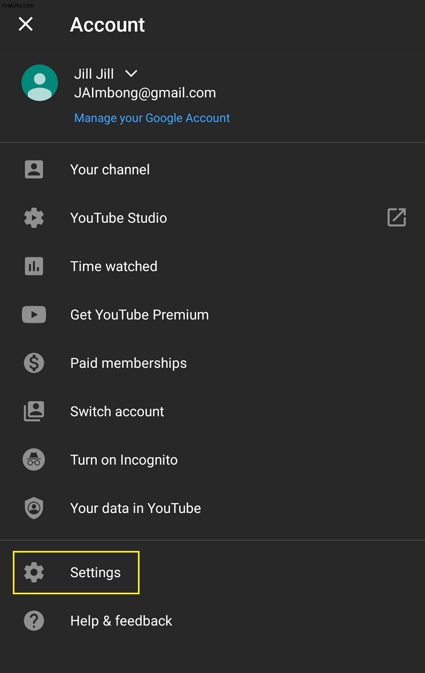The height and width of the screenshot is (673, 425).
Task: Open Manage your Google Account link
Action: point(152,118)
